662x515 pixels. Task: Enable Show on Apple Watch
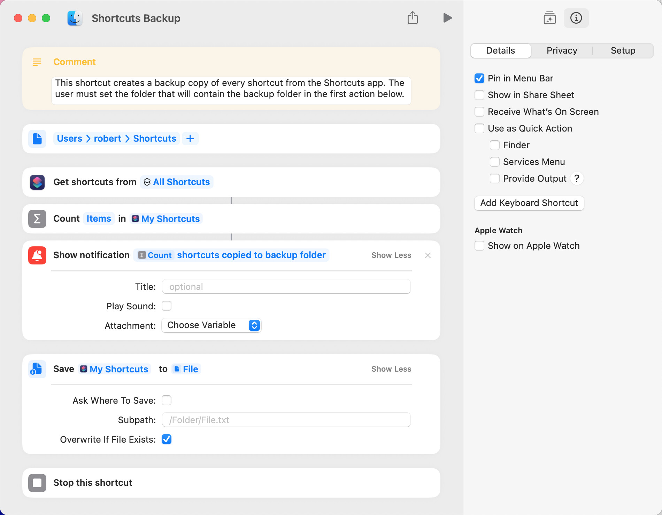tap(479, 246)
